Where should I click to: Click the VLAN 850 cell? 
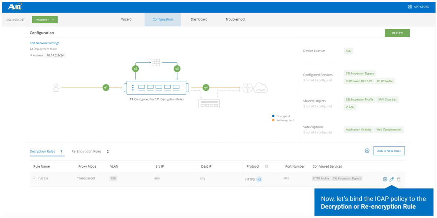pyautogui.click(x=113, y=178)
